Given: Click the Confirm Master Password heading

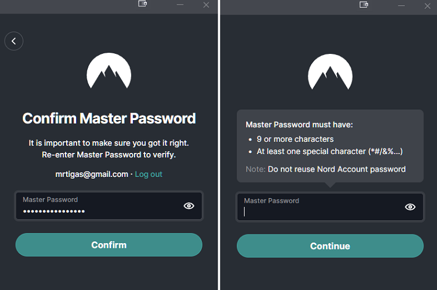Looking at the screenshot, I should [x=109, y=118].
